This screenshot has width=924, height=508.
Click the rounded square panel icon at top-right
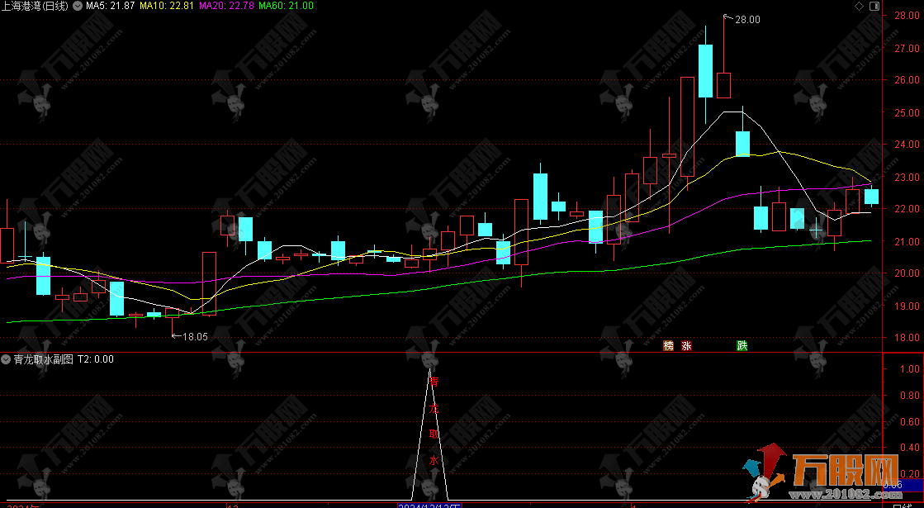(x=874, y=6)
